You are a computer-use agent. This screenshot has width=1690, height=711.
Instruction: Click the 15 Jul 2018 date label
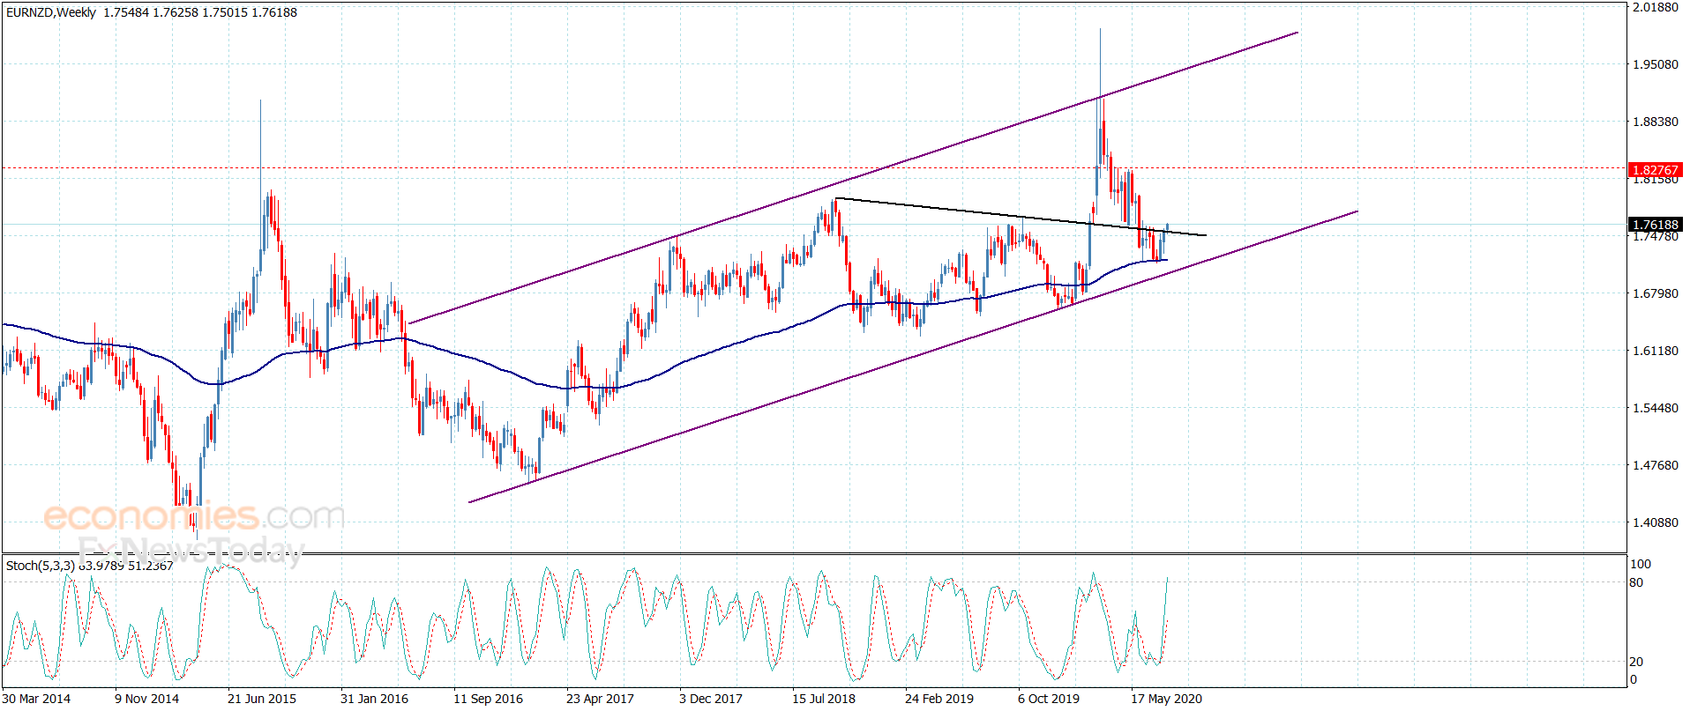[824, 699]
